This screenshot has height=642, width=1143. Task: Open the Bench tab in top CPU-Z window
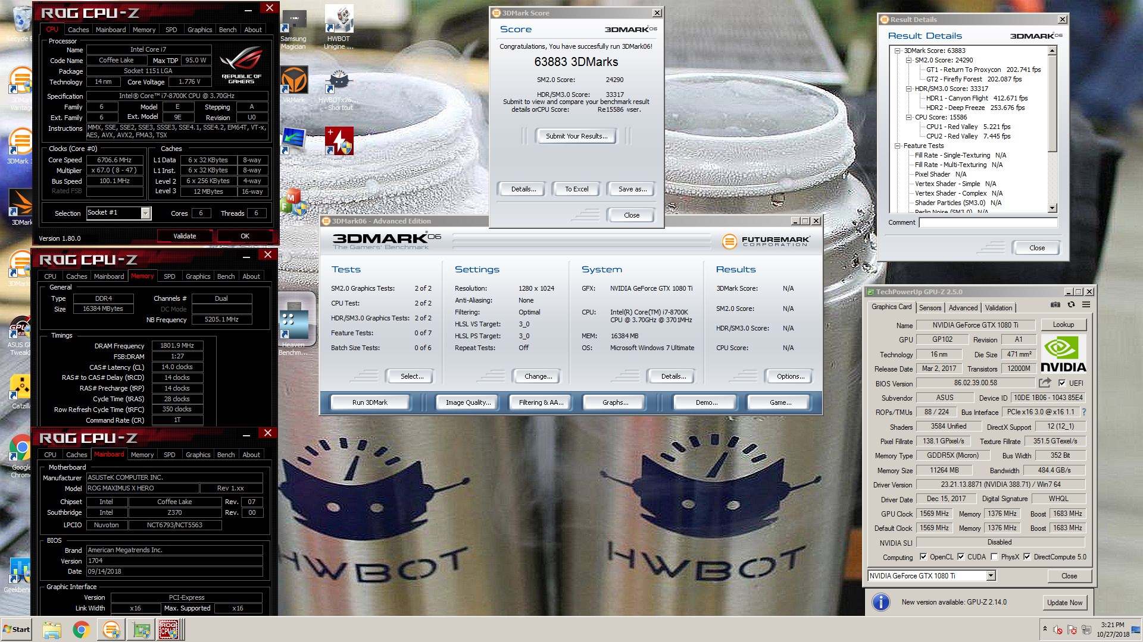[227, 30]
